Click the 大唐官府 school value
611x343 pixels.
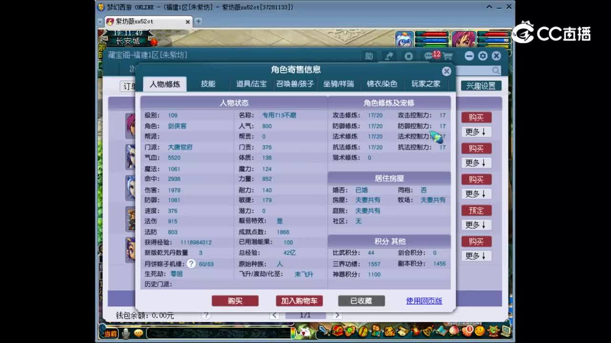pos(180,147)
